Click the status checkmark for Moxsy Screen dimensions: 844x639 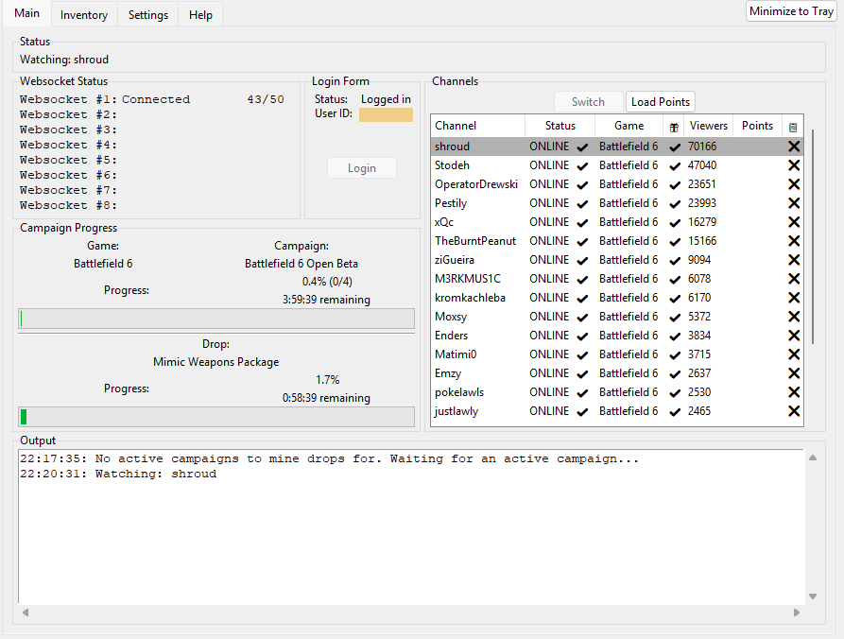tap(582, 317)
